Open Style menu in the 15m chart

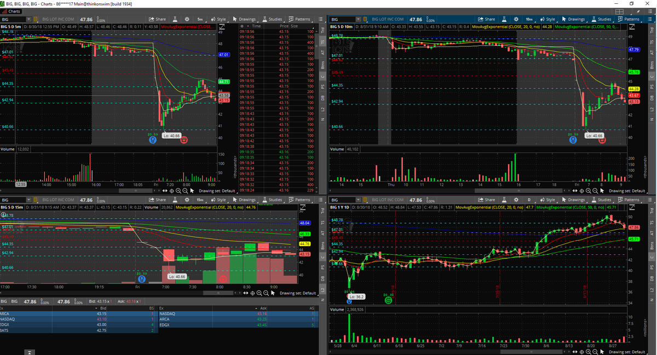pyautogui.click(x=219, y=200)
